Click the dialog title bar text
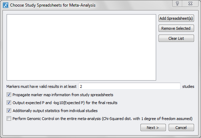Viewport: 201px width, 138px height. pos(53,5)
